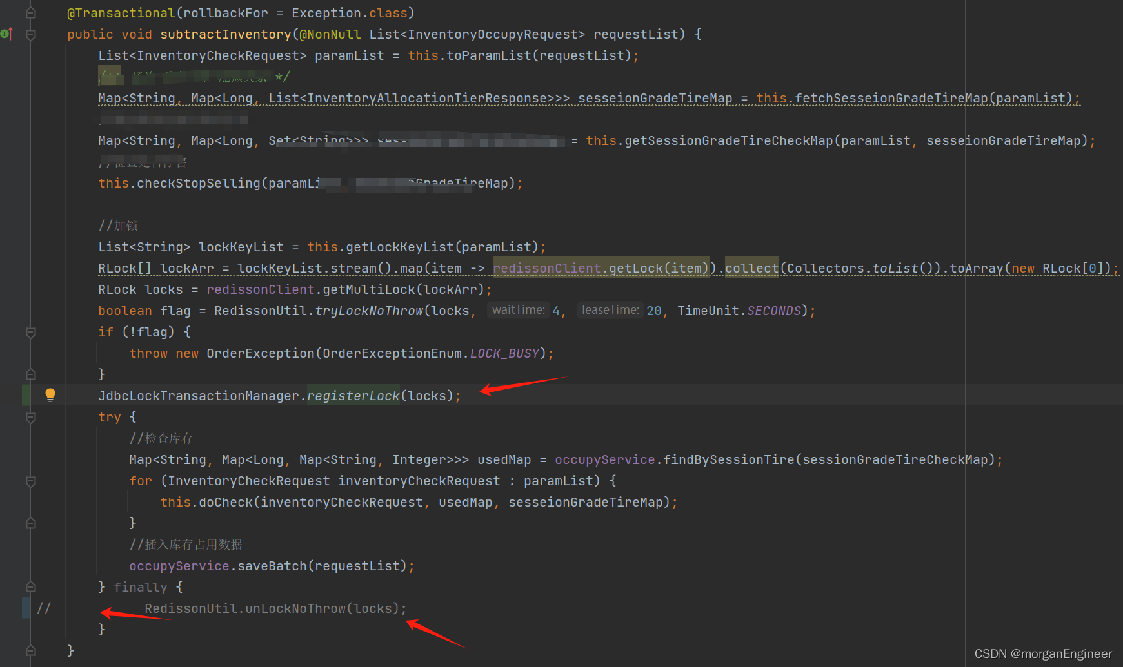Collapse the try block fold marker
1123x667 pixels.
pyautogui.click(x=30, y=417)
